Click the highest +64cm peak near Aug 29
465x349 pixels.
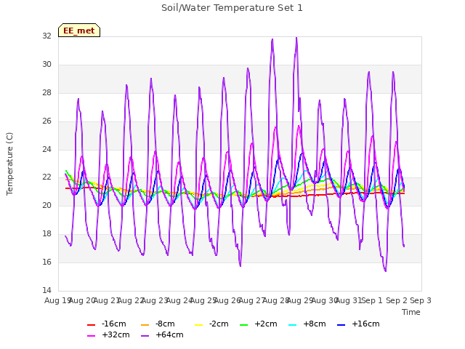click(296, 38)
